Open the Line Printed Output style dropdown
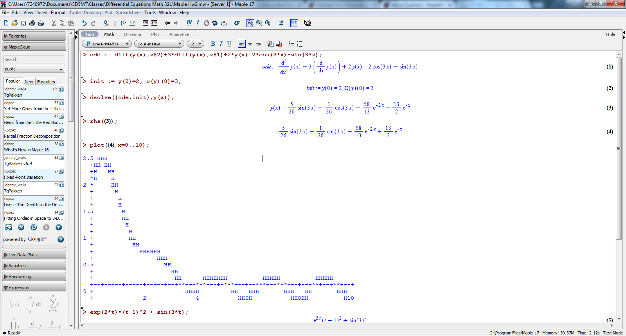The image size is (626, 336). 106,44
